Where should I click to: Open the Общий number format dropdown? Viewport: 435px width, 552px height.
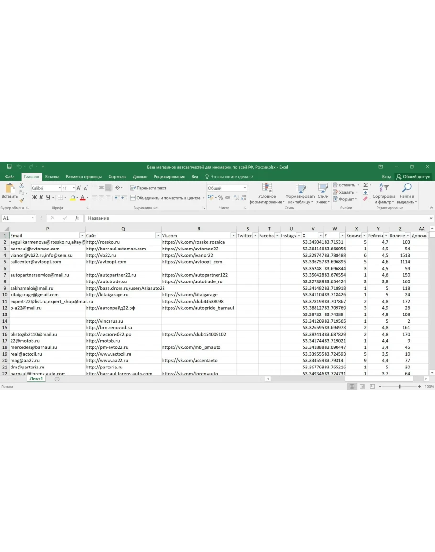click(x=244, y=188)
